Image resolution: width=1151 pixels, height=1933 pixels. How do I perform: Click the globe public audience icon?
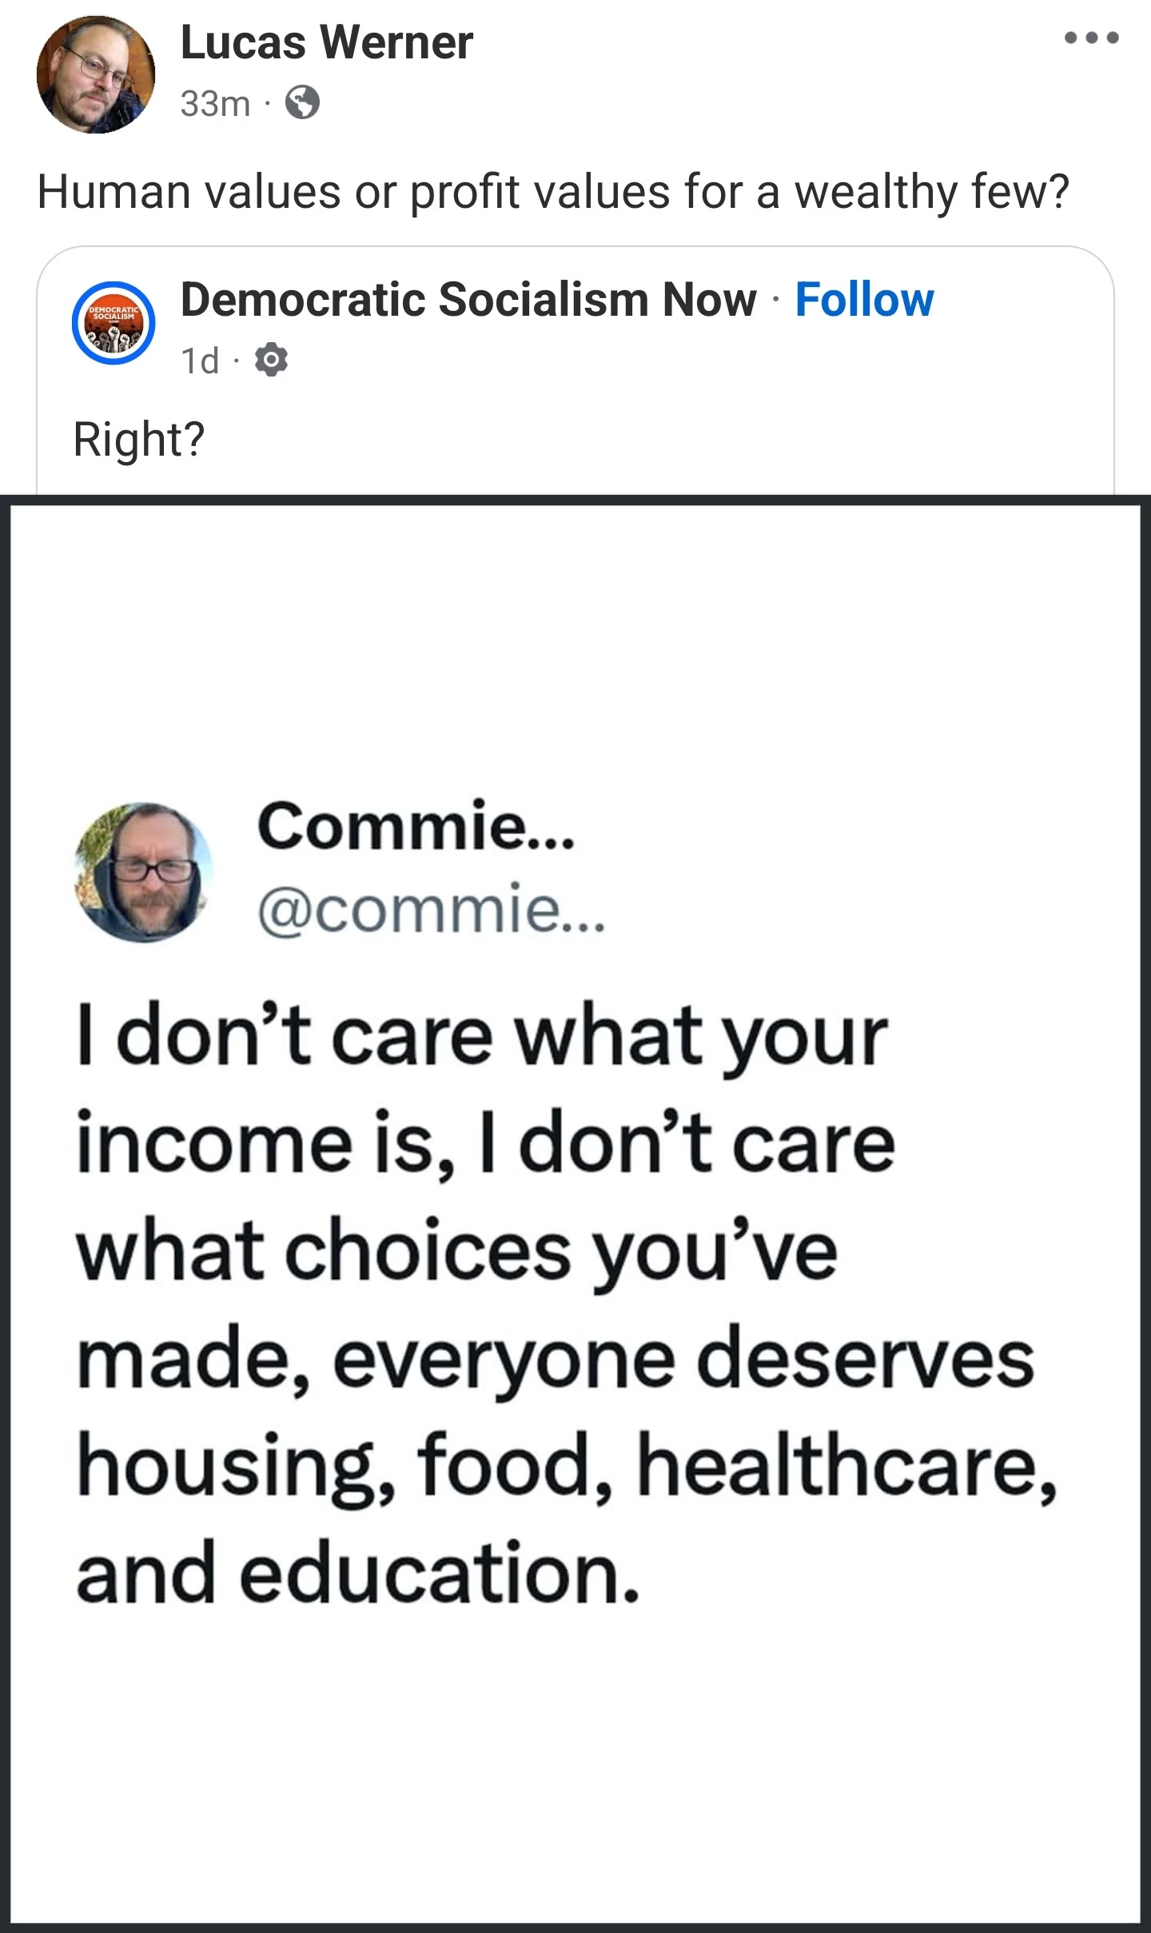(x=303, y=103)
